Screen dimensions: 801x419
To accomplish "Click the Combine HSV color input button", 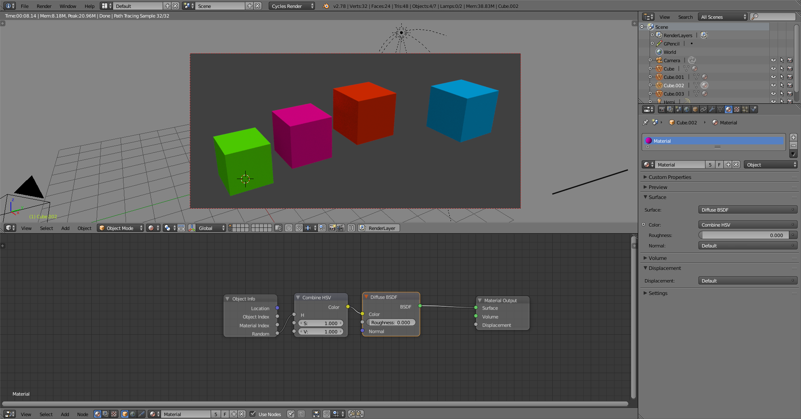I will pos(748,225).
